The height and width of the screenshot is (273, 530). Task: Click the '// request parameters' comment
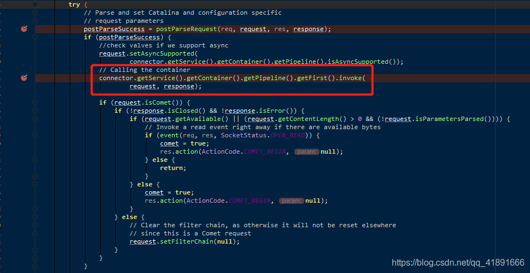click(x=124, y=21)
